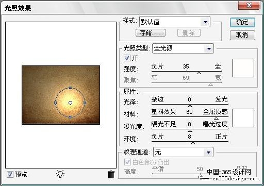Click the trash can delete-light icon
This screenshot has width=264, height=186.
click(111, 174)
